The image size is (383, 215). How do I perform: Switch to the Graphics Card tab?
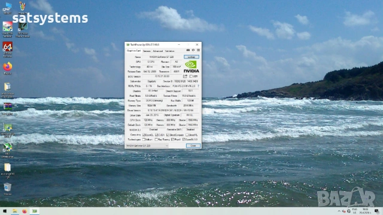coord(133,51)
